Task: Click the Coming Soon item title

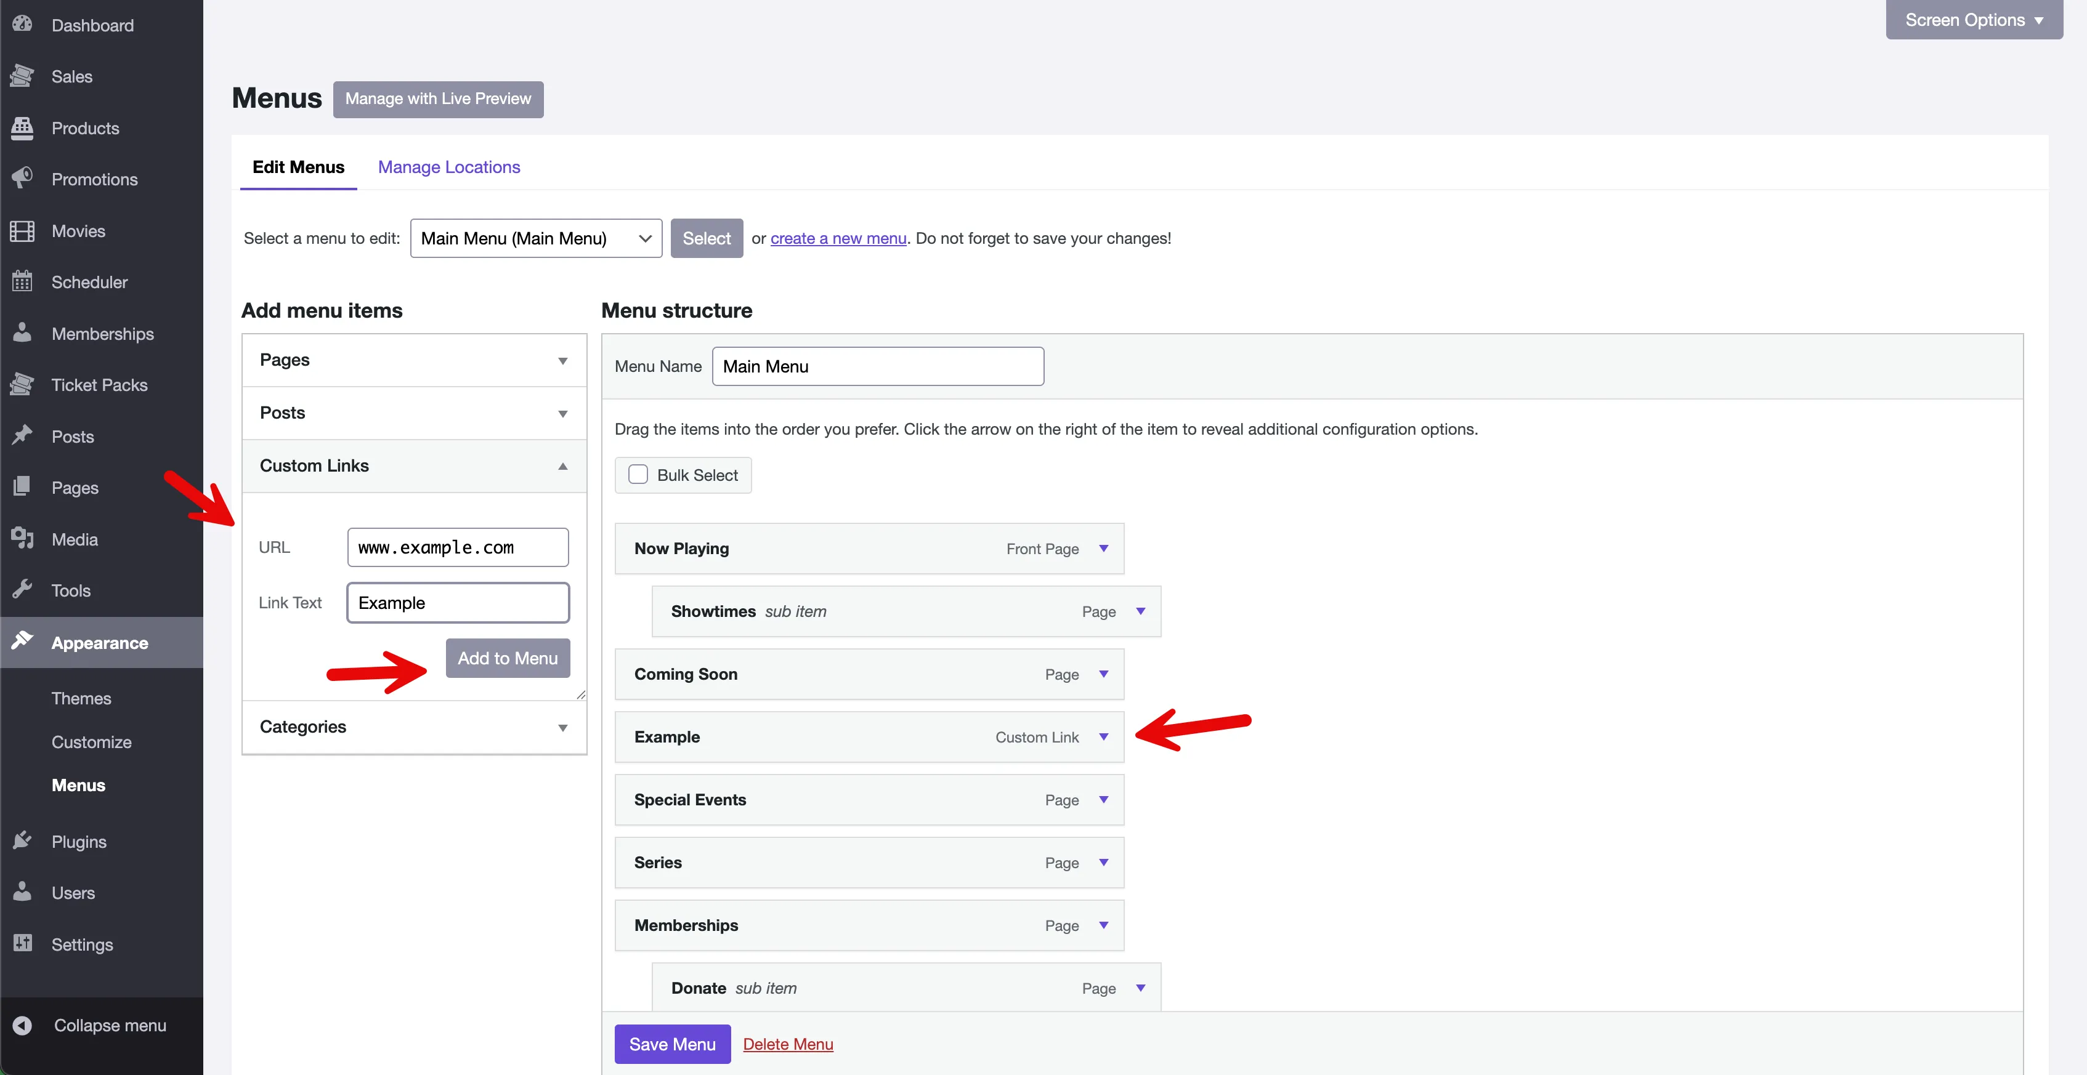Action: [686, 674]
